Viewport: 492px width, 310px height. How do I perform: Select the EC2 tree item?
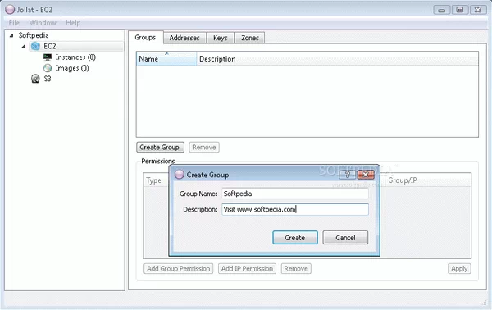pos(49,46)
